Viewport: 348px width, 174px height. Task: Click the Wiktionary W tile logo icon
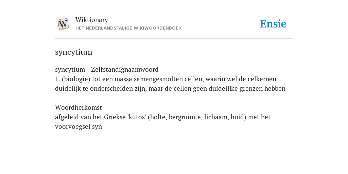(x=63, y=24)
